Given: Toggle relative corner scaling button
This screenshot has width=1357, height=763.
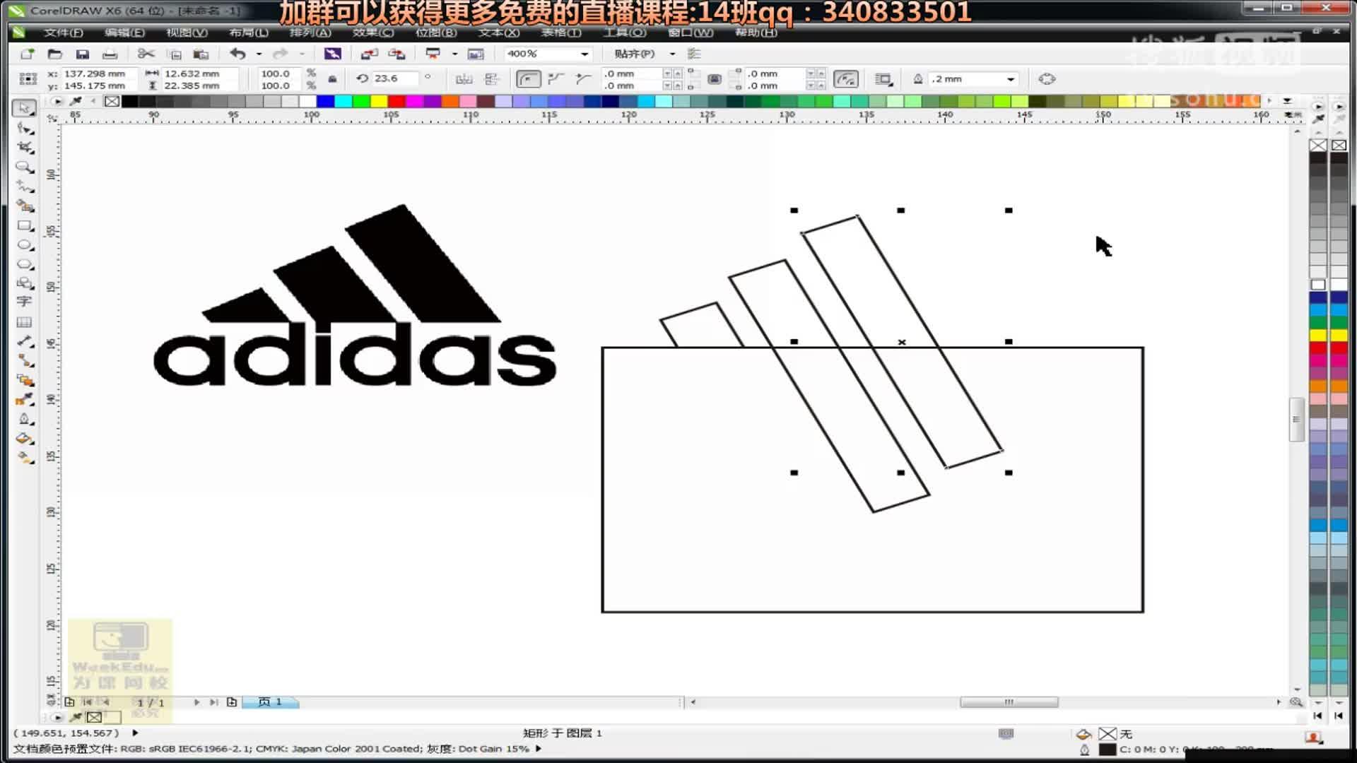Looking at the screenshot, I should coord(845,79).
